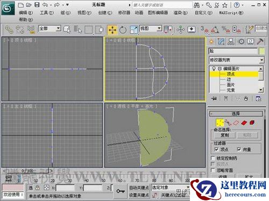Screen dimensions: 269x201
Task: Activate the Select and Scale tool
Action: [x=134, y=30]
